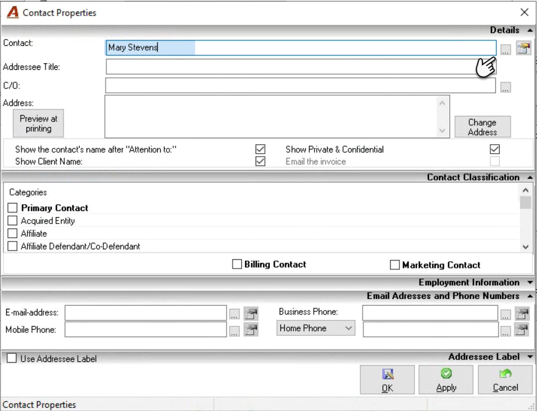
Task: Collapse the Details section
Action: point(530,30)
